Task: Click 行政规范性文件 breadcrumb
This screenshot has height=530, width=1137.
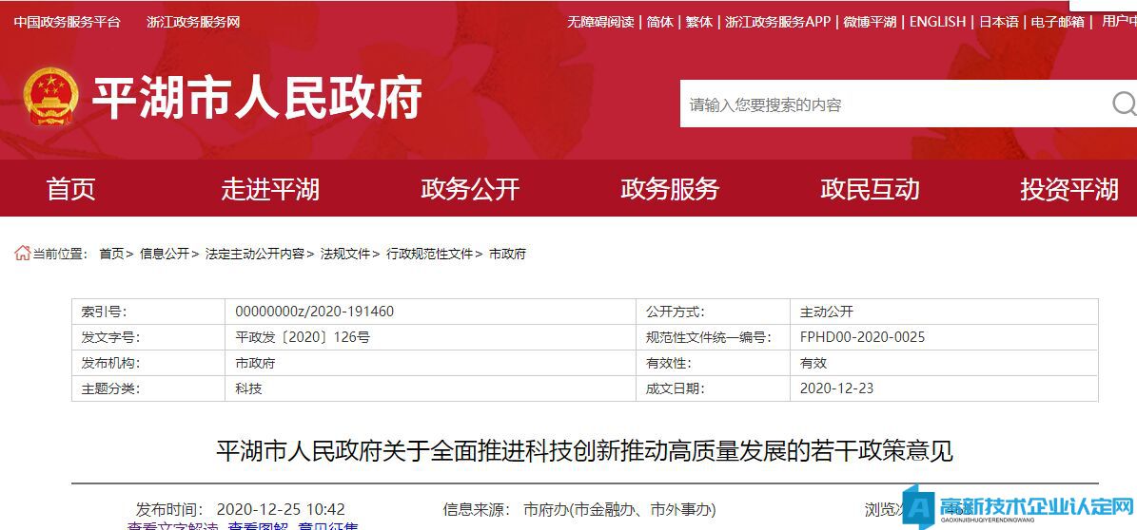Action: point(429,255)
